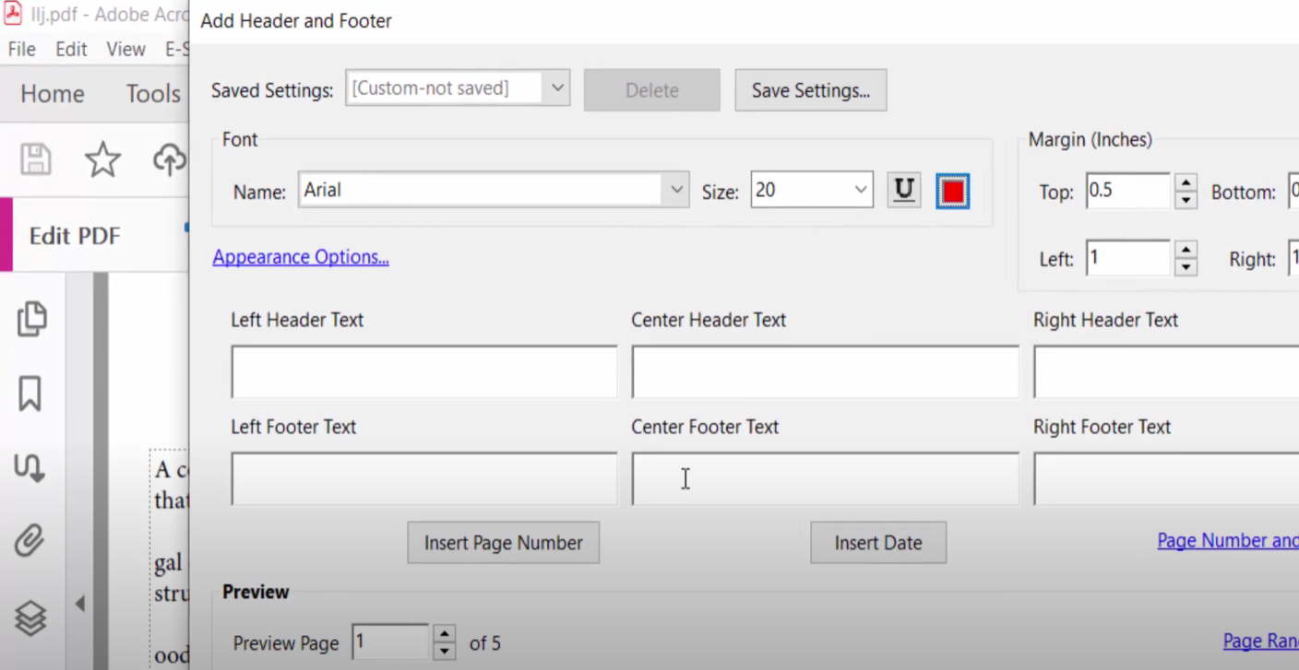The height and width of the screenshot is (670, 1299).
Task: Click the save to cloud icon
Action: (170, 159)
